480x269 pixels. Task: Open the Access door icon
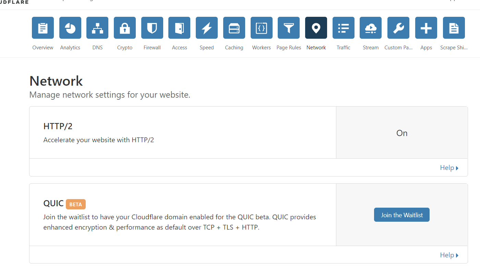tap(179, 28)
